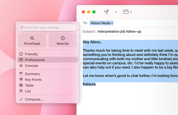This screenshot has width=178, height=115.
Task: Choose the Friendly tone option
Action: coord(31,54)
